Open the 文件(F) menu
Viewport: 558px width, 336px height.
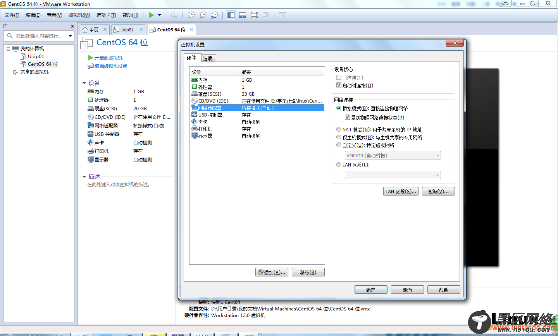(12, 15)
